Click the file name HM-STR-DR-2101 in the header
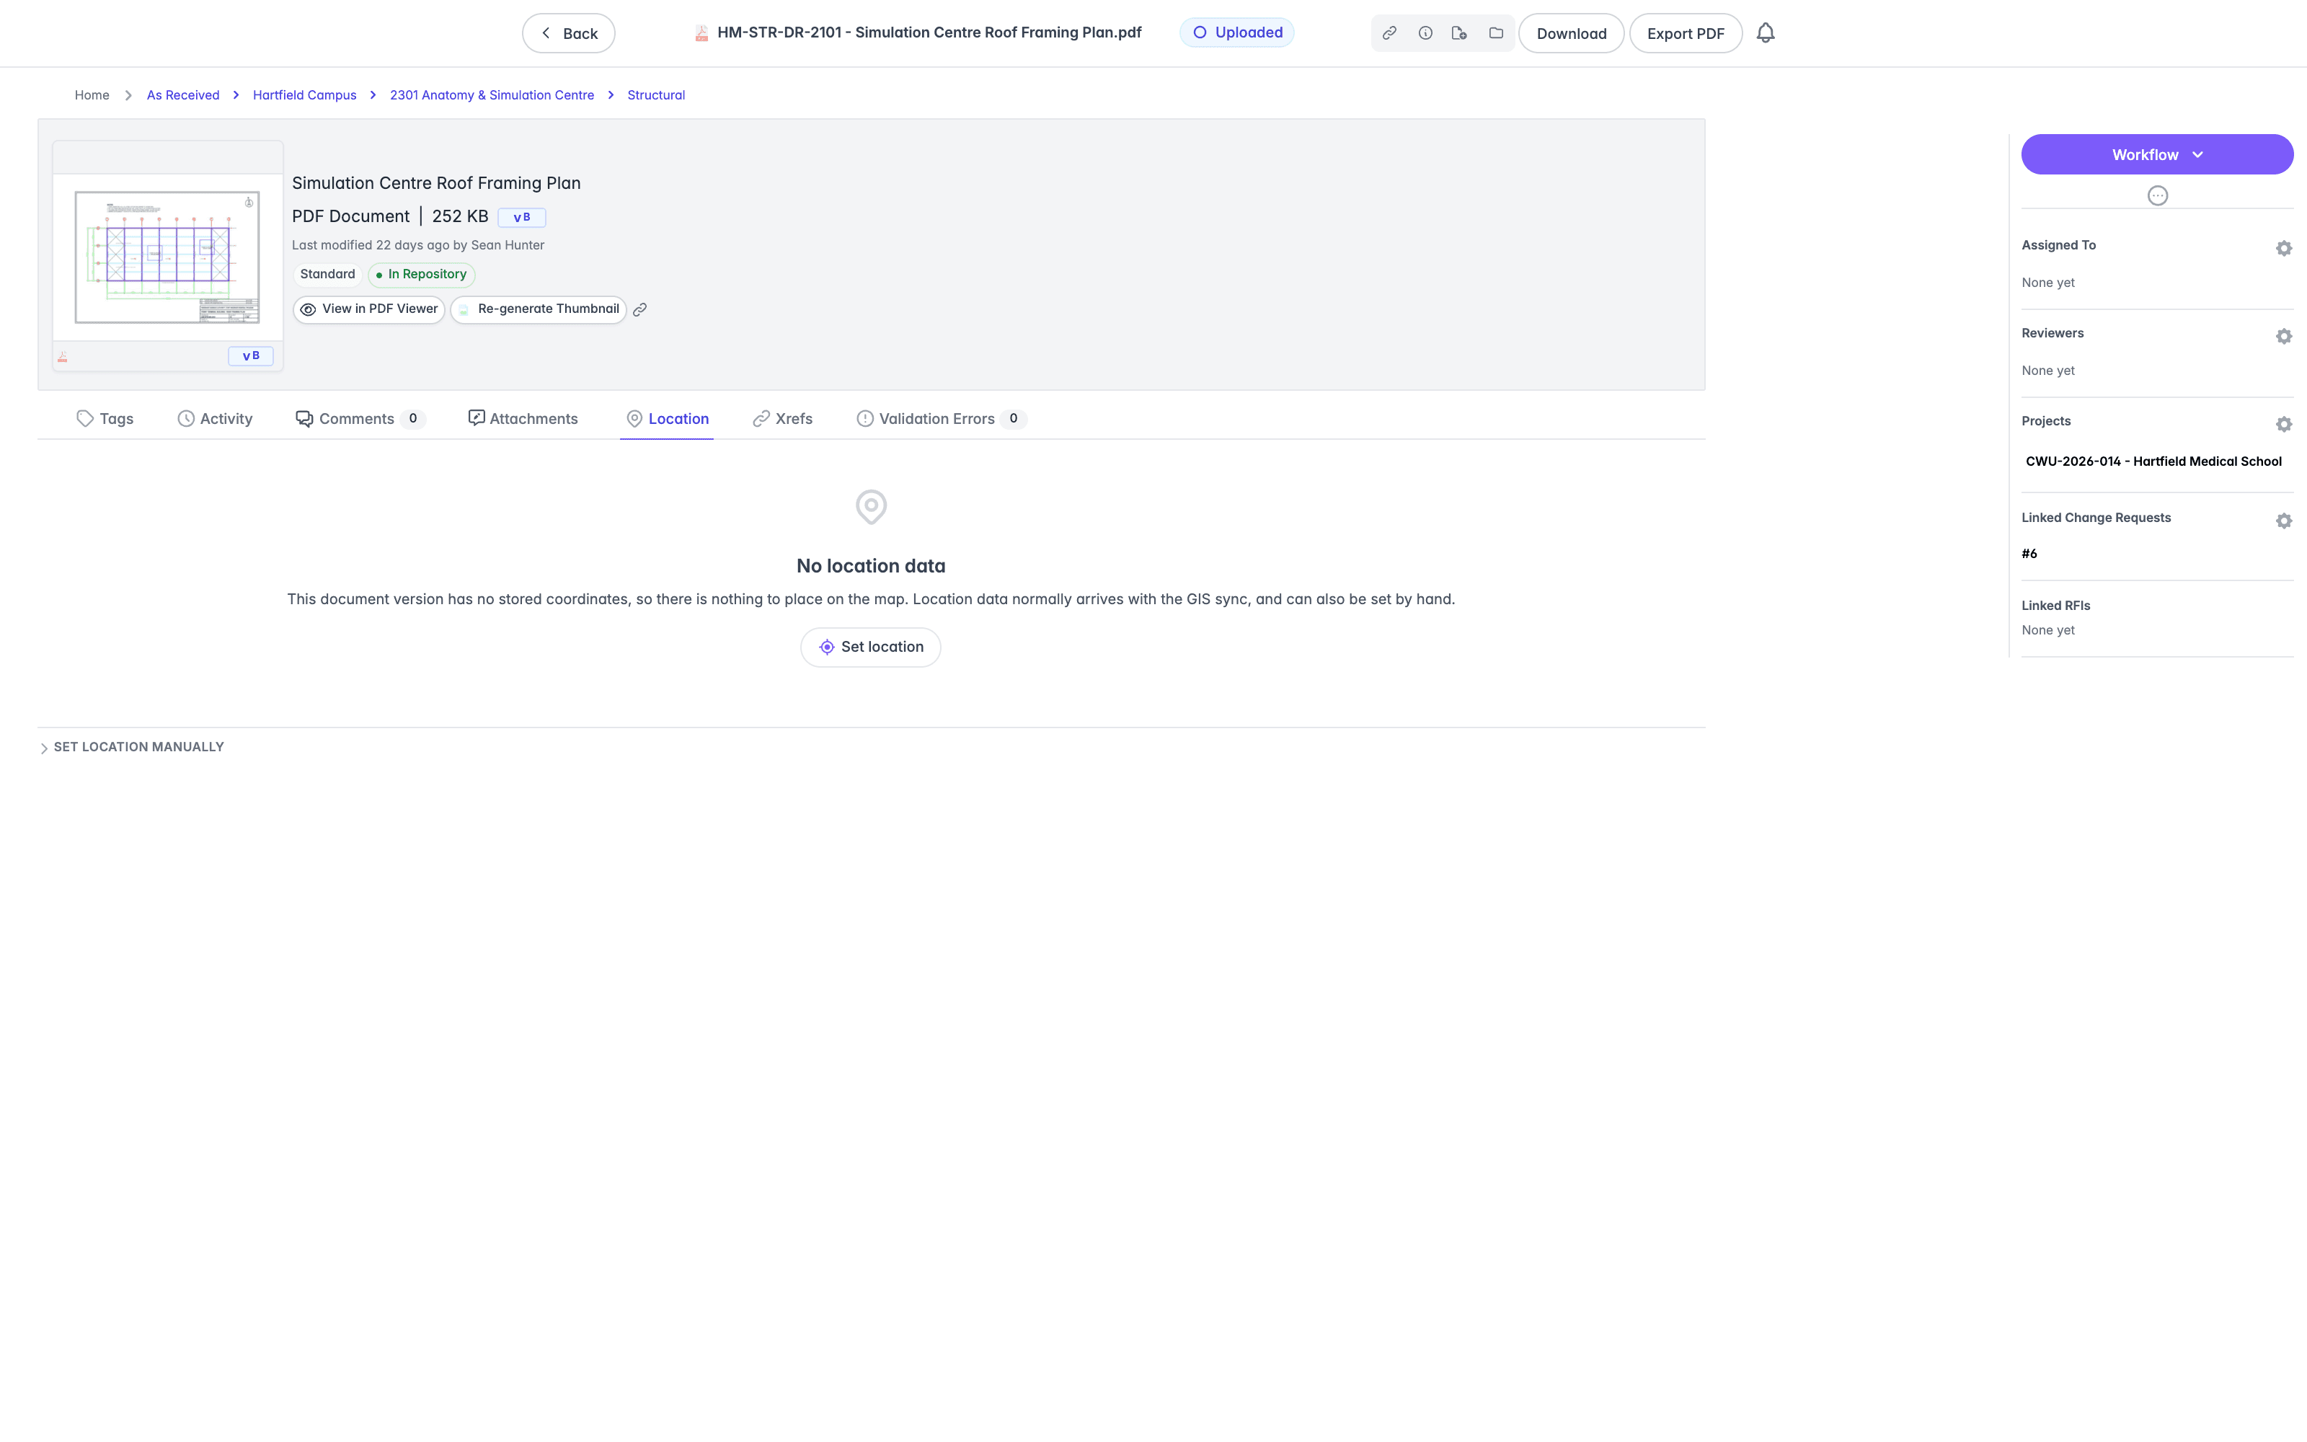The image size is (2307, 1442). point(929,32)
